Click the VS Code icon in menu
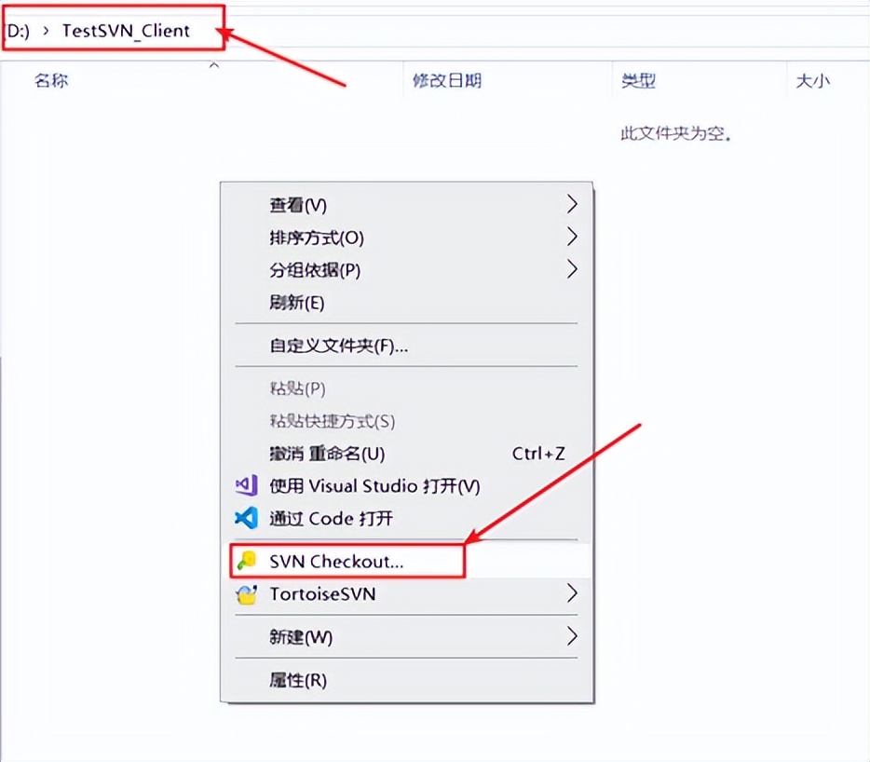The height and width of the screenshot is (762, 870). pyautogui.click(x=246, y=518)
